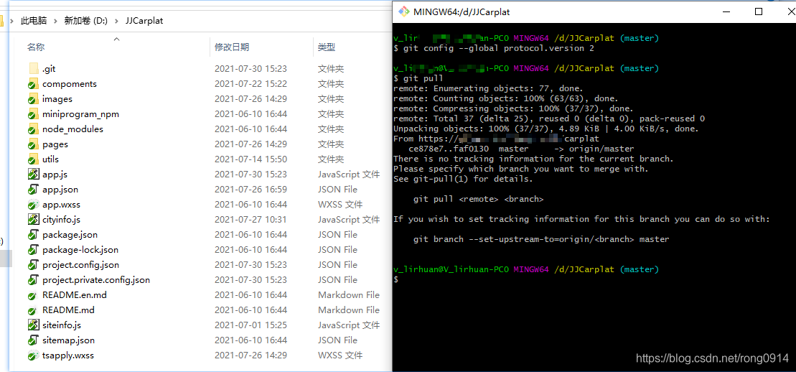
Task: Click Markdown File type of README.md
Action: [349, 310]
